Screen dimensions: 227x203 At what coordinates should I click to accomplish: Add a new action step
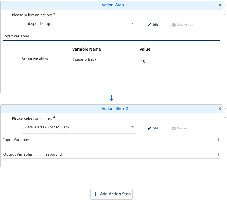click(x=112, y=194)
